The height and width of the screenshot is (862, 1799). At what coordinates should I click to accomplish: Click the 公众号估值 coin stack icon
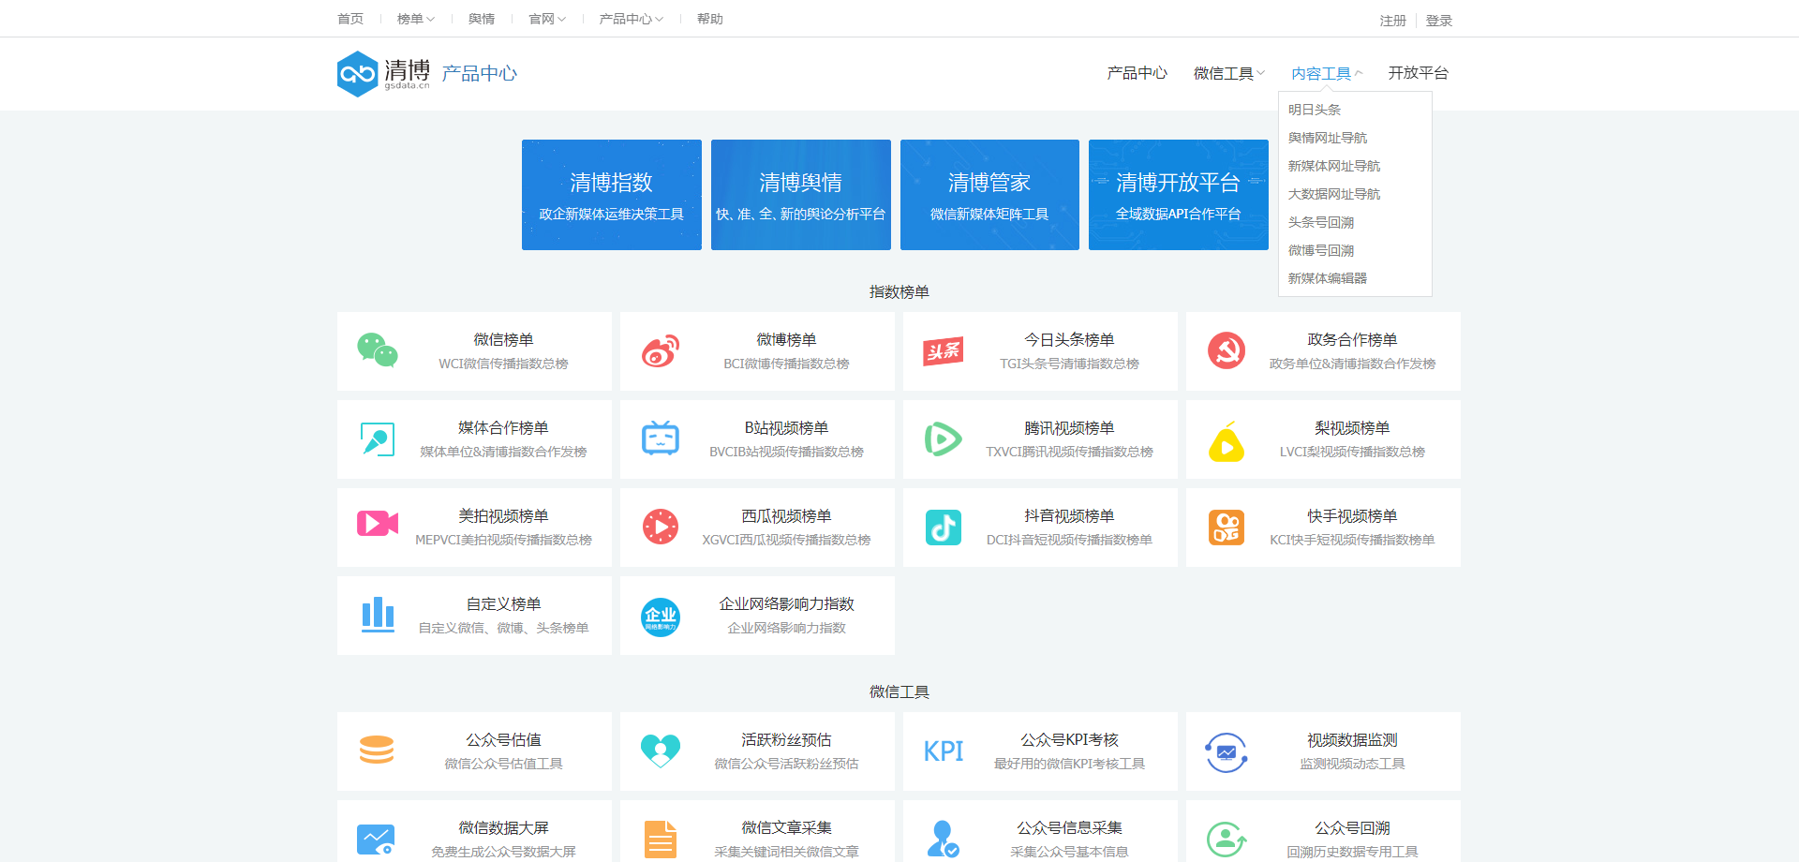[x=377, y=750]
